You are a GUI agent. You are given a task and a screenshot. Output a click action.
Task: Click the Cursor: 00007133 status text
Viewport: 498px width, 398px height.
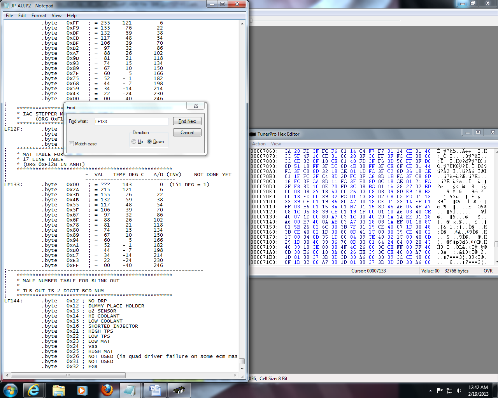pos(368,271)
